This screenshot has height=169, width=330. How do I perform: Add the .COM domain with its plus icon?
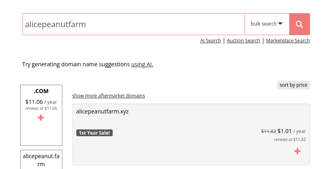[x=41, y=117]
